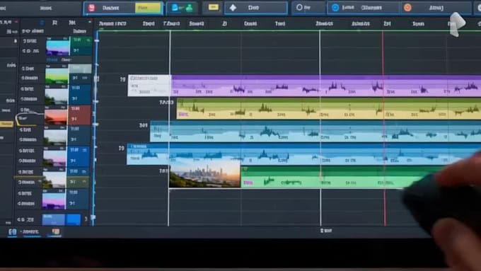Viewport: 481px width, 271px height.
Task: Select the green meadow thumbnail in the media list
Action: pyautogui.click(x=57, y=75)
